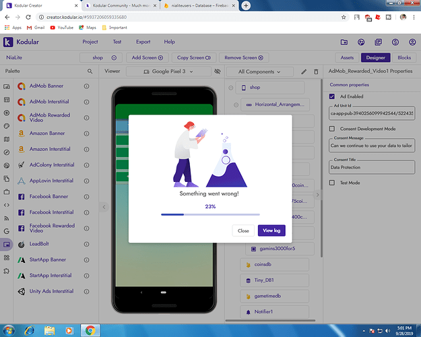
Task: Select AdMob Rewarded Video component
Action: [50, 117]
